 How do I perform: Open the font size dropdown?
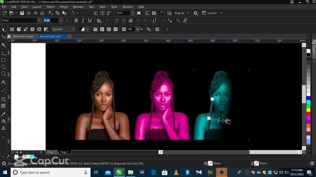point(61,21)
